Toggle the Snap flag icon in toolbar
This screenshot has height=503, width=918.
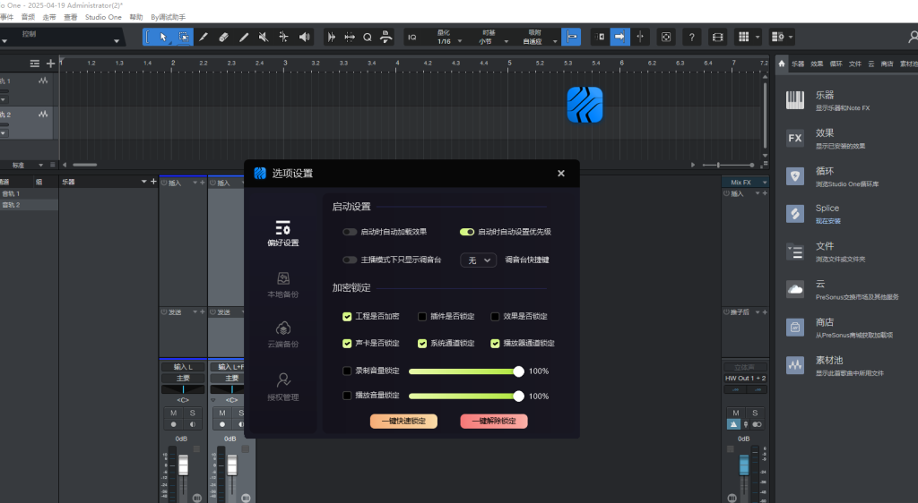click(571, 37)
